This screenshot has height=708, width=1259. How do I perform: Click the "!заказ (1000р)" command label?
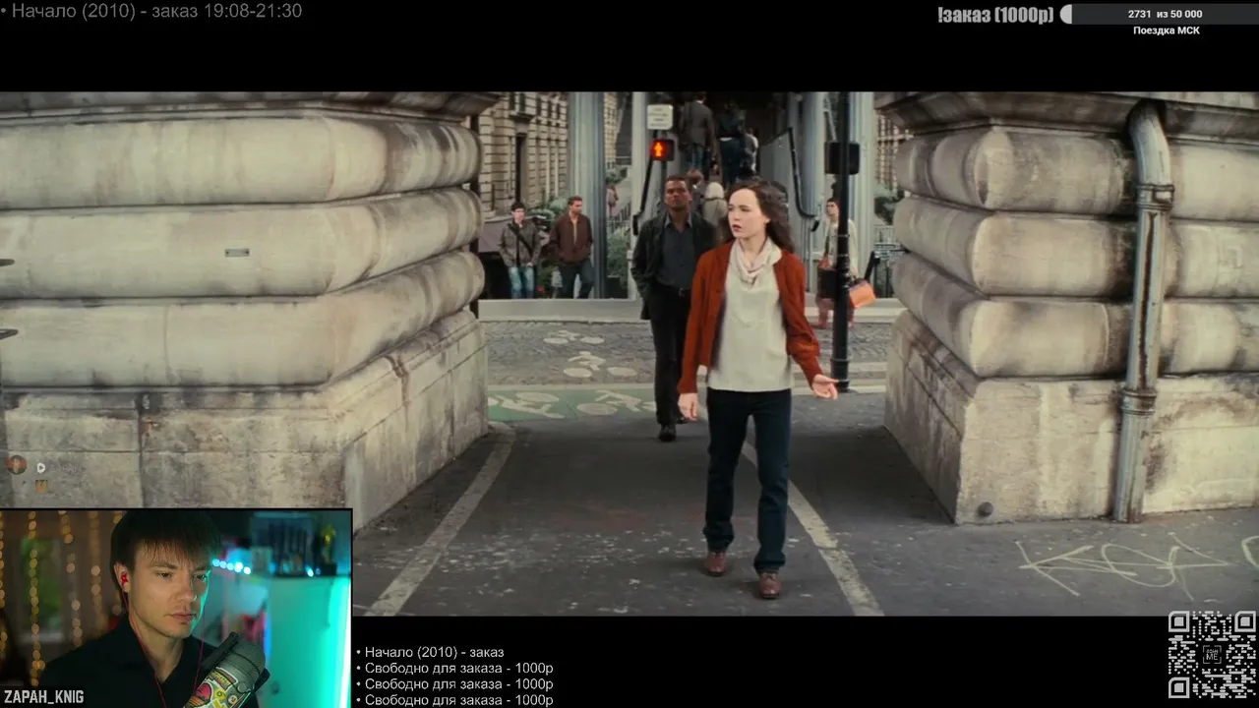pyautogui.click(x=994, y=15)
